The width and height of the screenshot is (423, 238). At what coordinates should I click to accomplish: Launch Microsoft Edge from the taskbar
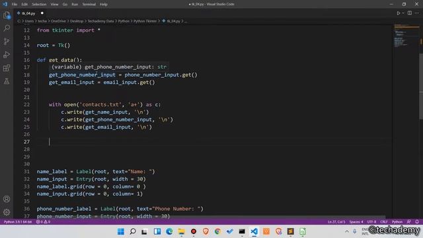169,231
